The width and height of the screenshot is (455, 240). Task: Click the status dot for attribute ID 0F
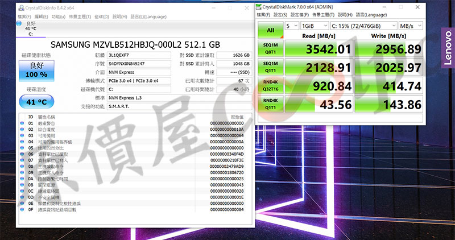(x=22, y=209)
